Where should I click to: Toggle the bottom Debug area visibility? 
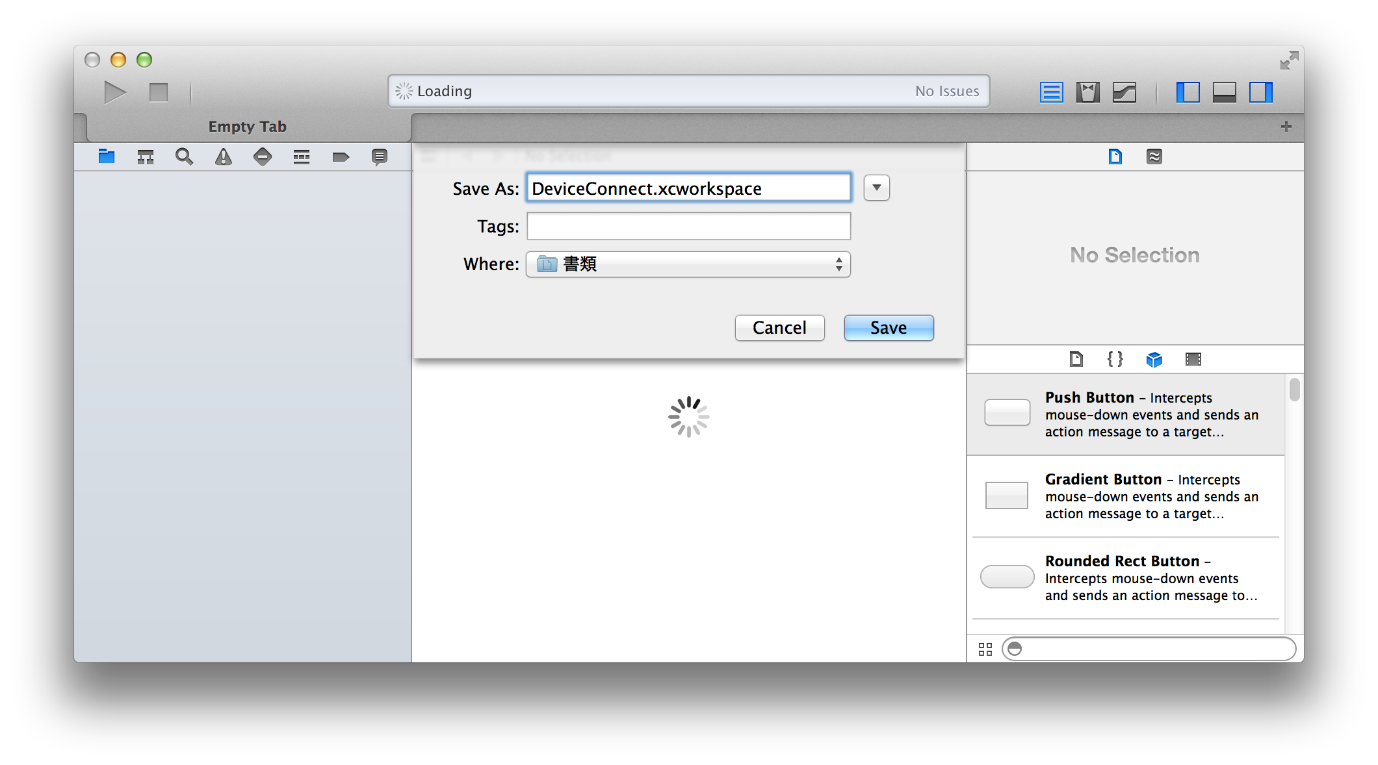(x=1225, y=92)
